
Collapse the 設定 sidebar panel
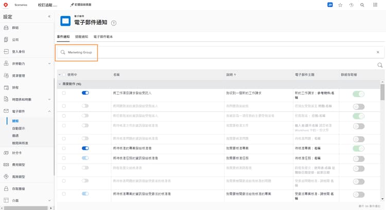(x=49, y=16)
